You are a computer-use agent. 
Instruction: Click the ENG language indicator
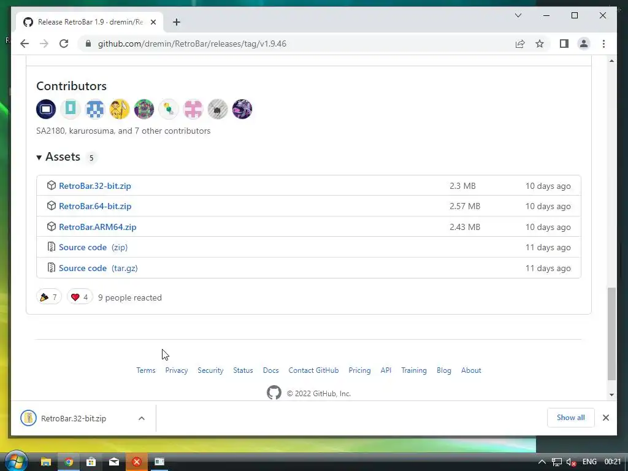point(589,462)
